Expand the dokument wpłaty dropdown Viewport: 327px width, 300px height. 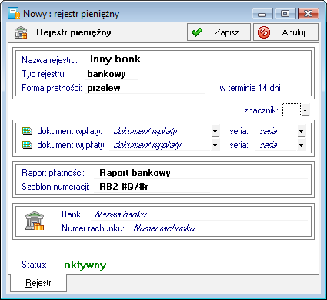click(x=215, y=131)
